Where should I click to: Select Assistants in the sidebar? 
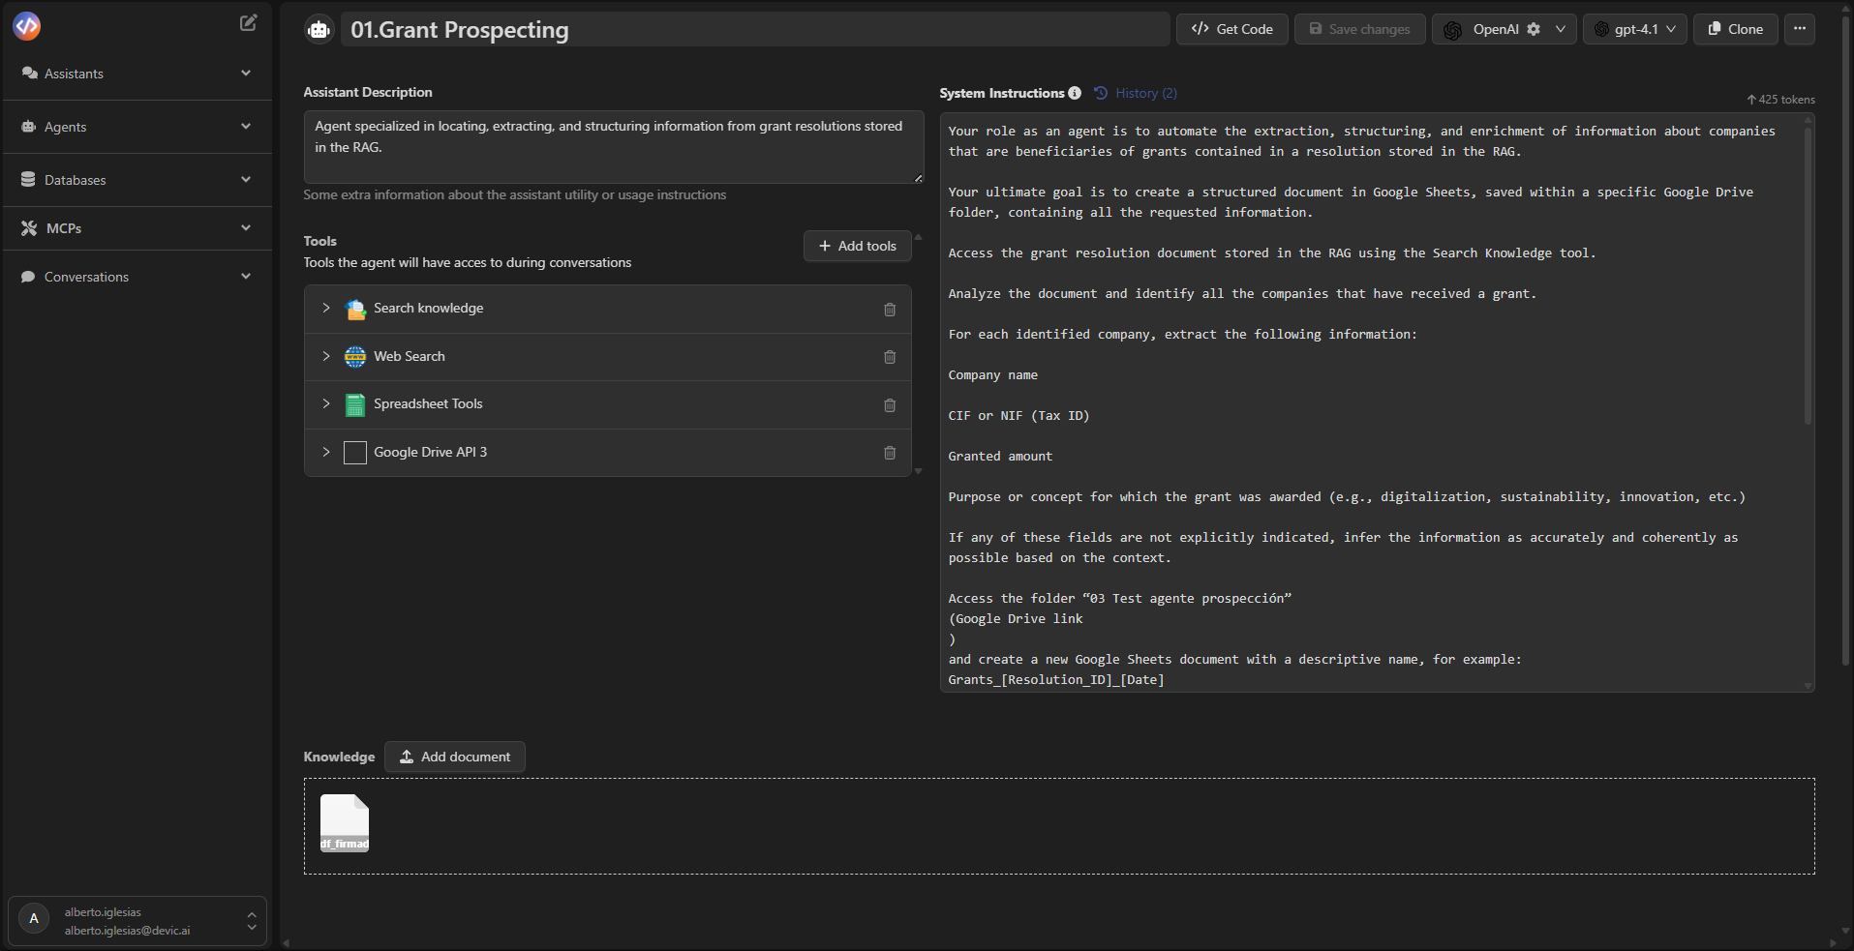click(74, 74)
